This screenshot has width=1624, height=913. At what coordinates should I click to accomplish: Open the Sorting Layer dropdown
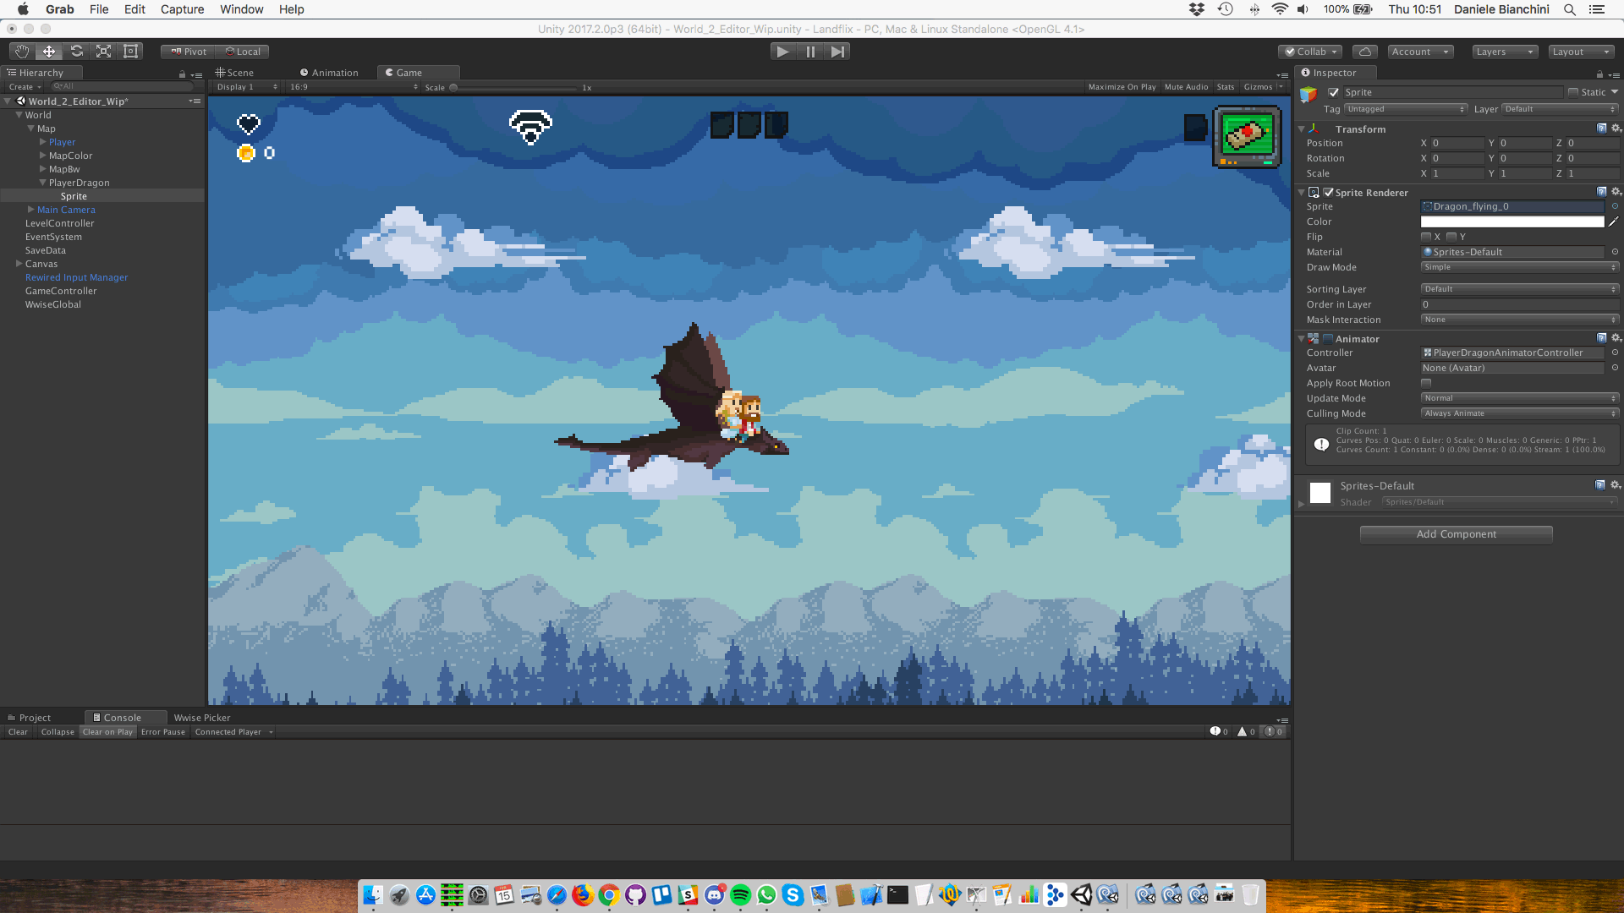(x=1520, y=289)
